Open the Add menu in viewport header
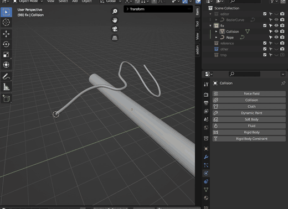 75,1
